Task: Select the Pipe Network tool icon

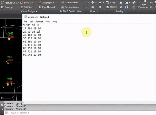Action: [x=40, y=7]
